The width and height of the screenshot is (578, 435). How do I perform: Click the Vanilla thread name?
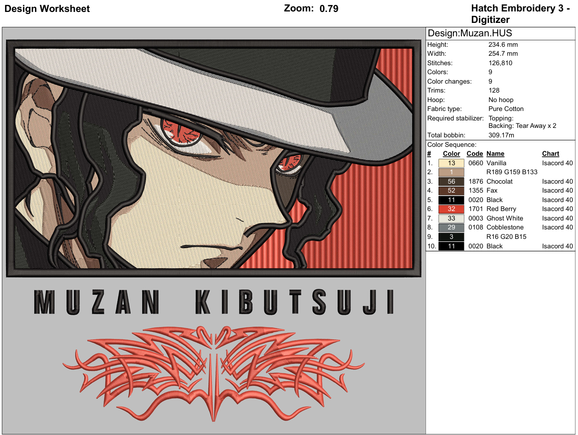point(496,163)
